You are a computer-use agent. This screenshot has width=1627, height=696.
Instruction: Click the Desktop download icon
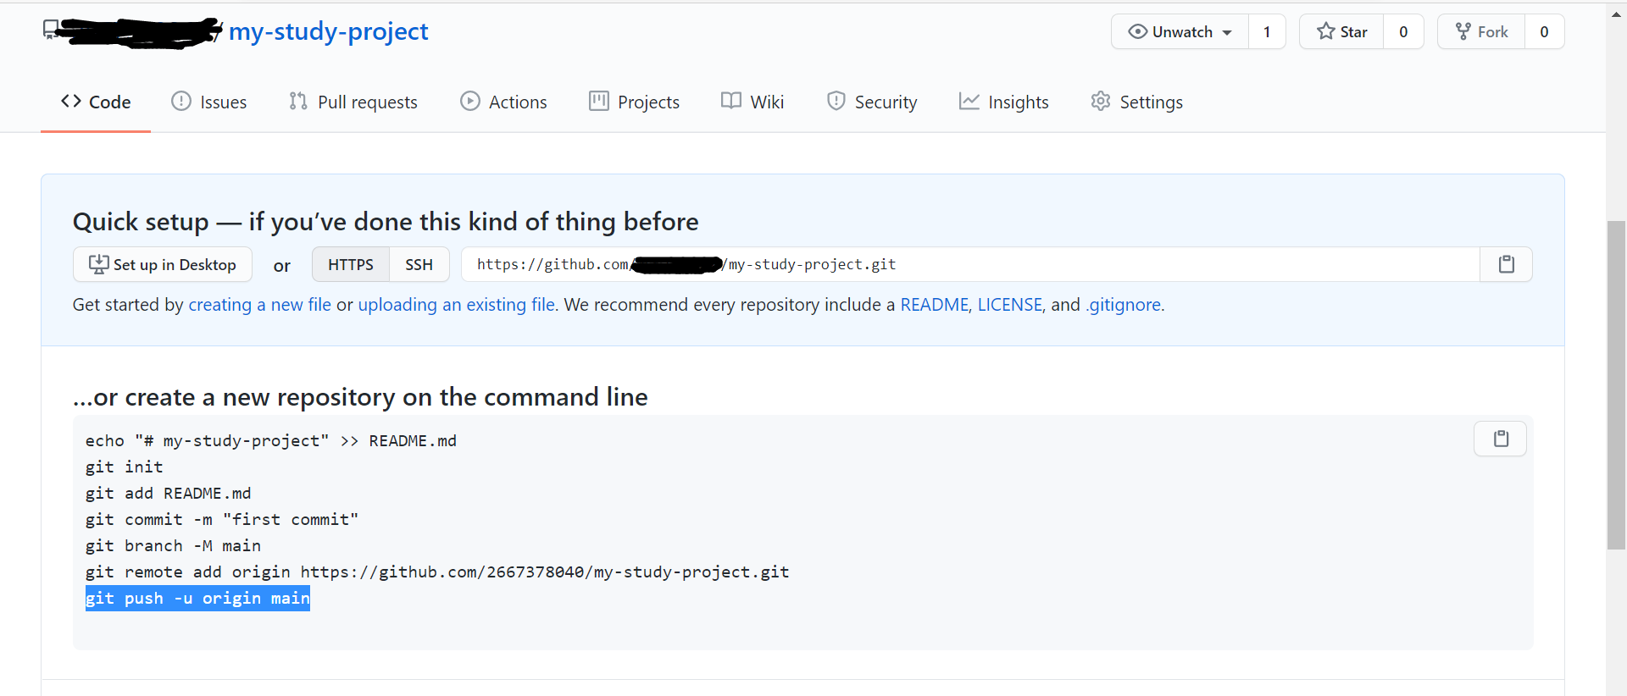click(99, 264)
